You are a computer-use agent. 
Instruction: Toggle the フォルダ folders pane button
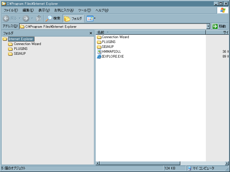73,18
